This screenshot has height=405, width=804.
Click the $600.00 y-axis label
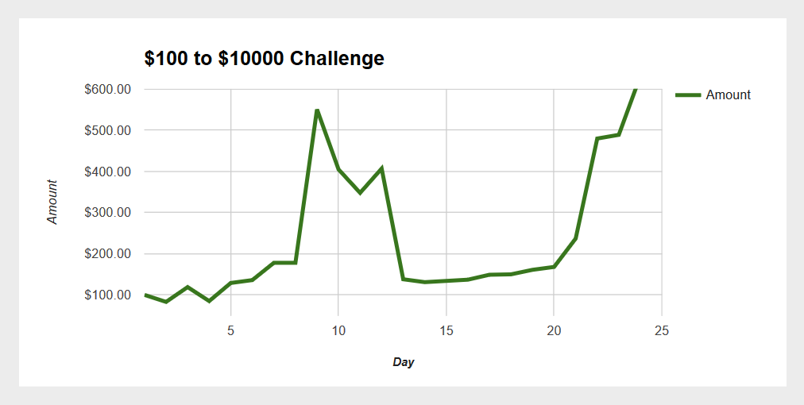108,89
